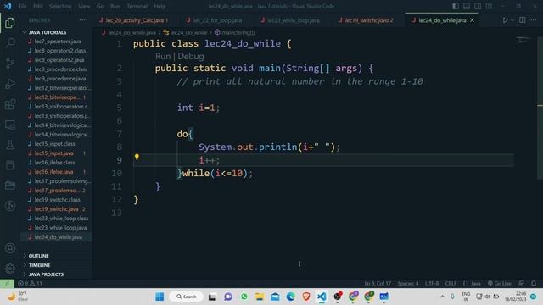Toggle the Secondary Side Bar layout button
This screenshot has height=305, width=543.
click(x=478, y=6)
